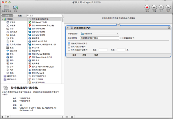Select the 查找 Finder 项目 action
The height and width of the screenshot is (119, 173).
pyautogui.click(x=45, y=70)
